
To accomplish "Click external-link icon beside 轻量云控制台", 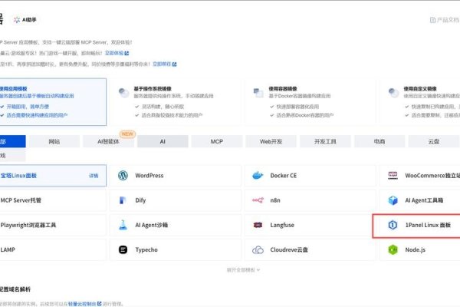I will coord(99,303).
